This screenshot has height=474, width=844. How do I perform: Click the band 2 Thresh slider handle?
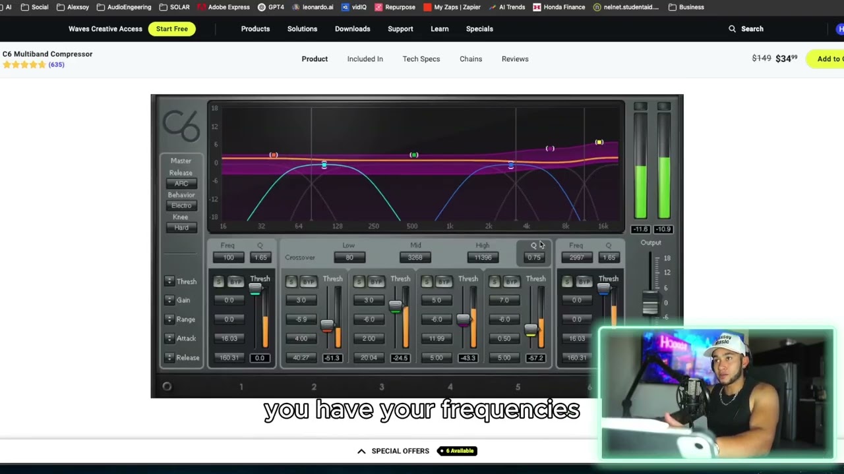pos(327,325)
